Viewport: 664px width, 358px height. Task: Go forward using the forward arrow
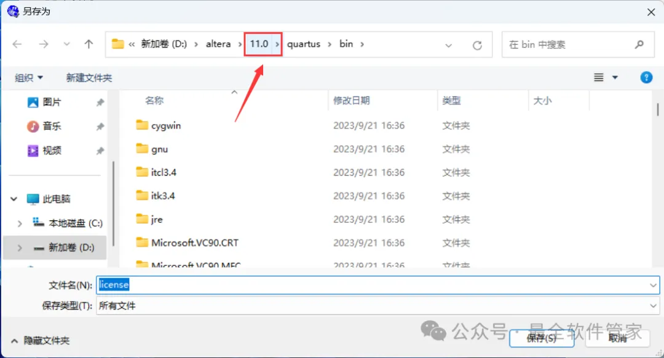[x=43, y=44]
